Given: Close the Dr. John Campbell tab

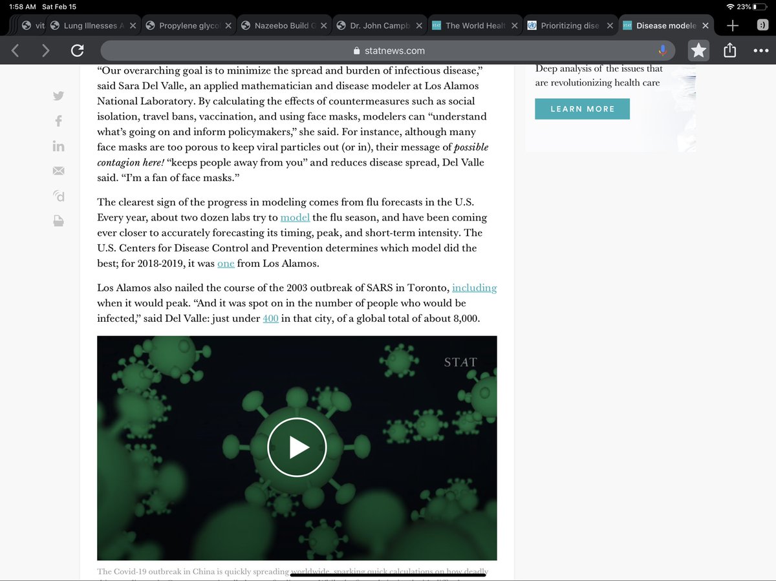Looking at the screenshot, I should [x=419, y=26].
